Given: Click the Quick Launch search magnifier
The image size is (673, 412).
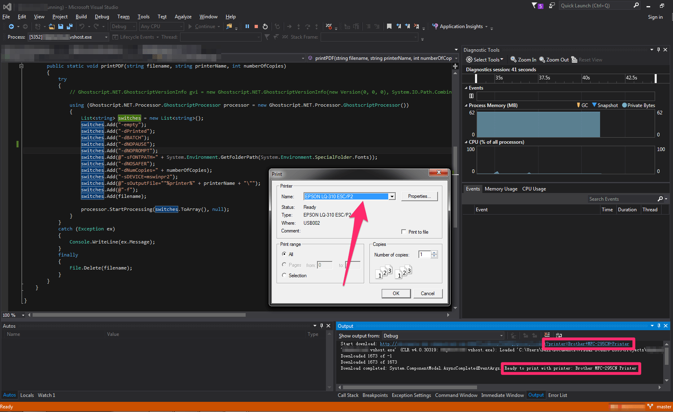Looking at the screenshot, I should (x=636, y=5).
